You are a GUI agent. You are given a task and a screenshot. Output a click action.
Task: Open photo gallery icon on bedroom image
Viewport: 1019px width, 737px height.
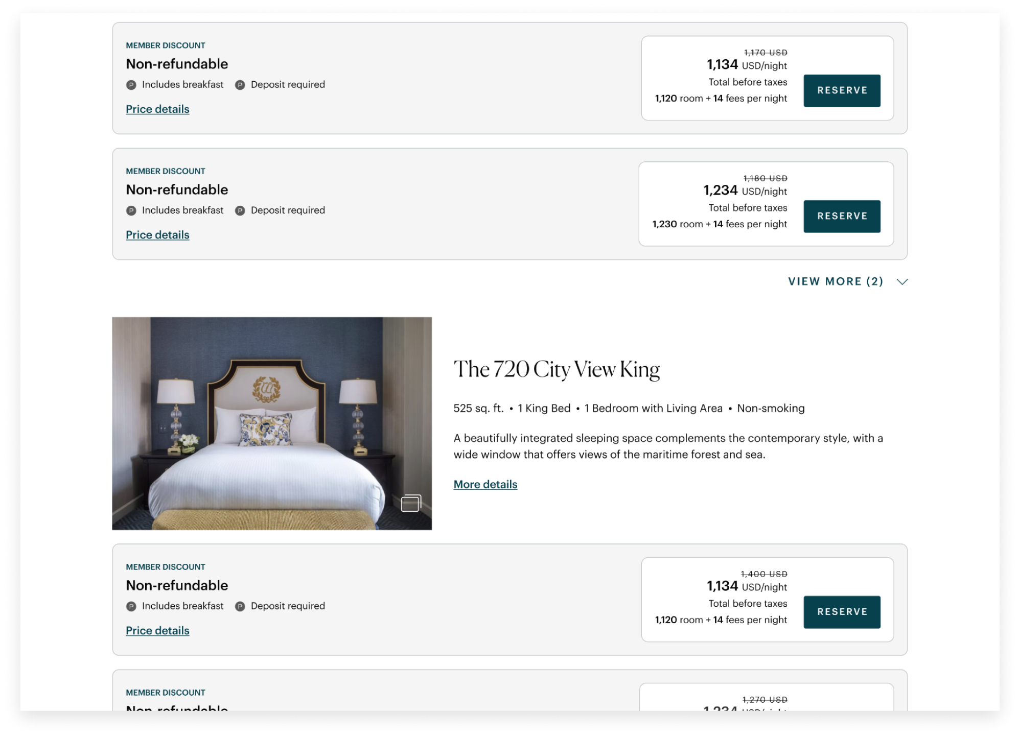tap(411, 503)
